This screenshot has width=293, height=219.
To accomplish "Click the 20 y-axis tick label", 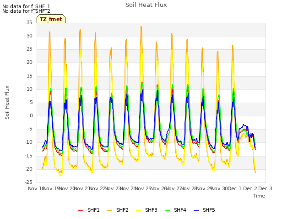I will click(x=29, y=63).
